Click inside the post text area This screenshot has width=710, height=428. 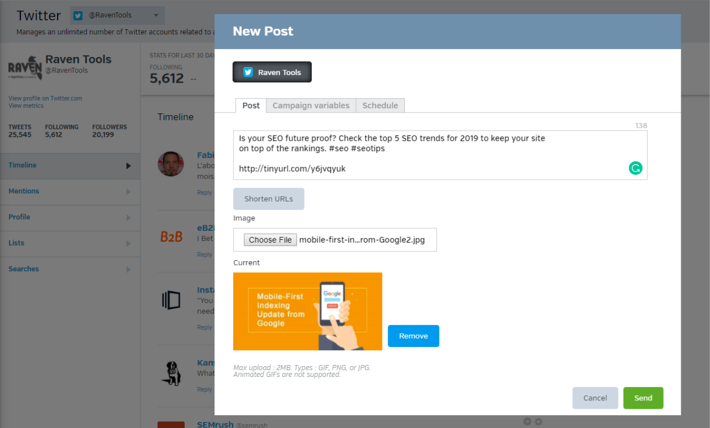coord(440,155)
